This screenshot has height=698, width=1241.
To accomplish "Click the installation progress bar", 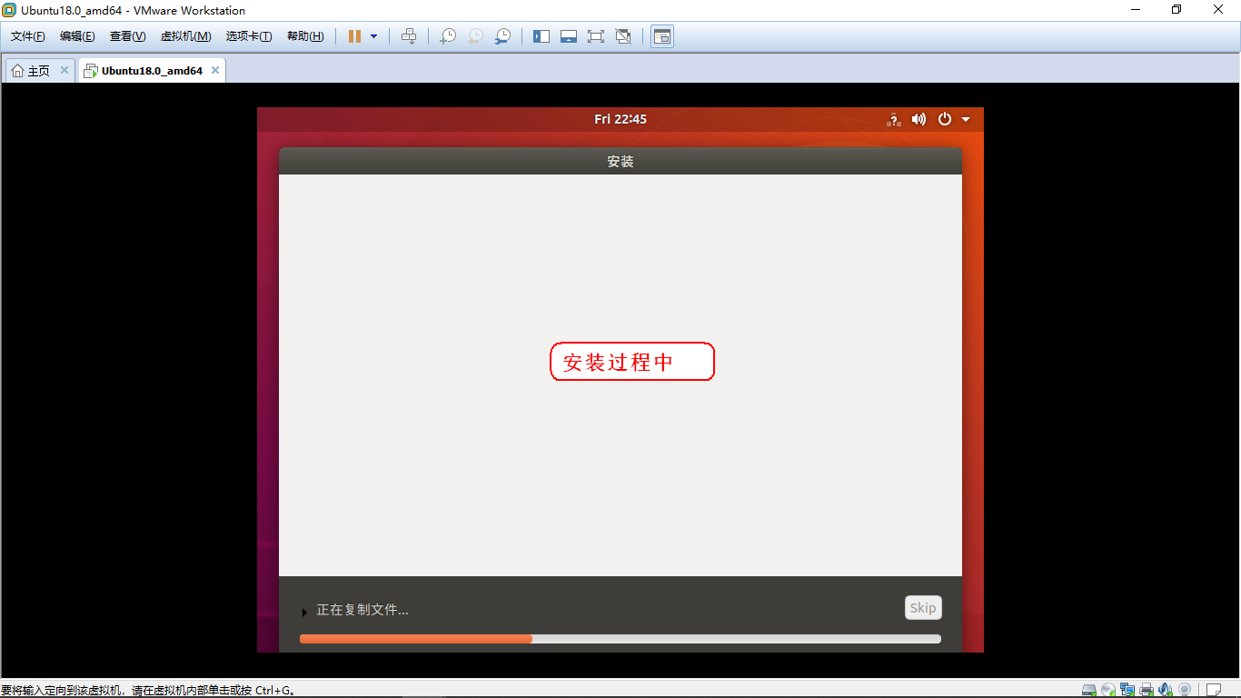I will (x=620, y=639).
